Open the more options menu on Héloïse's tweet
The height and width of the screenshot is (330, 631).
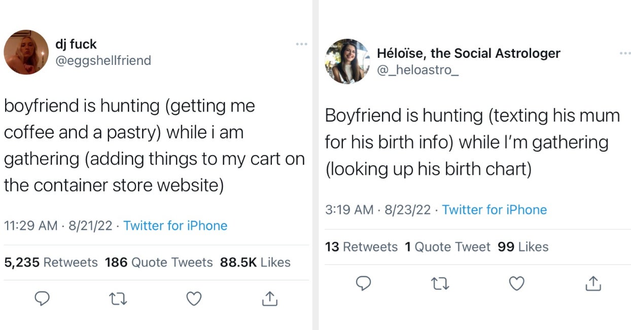coord(624,53)
